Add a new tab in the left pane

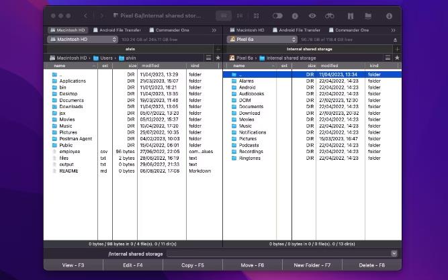(x=218, y=49)
